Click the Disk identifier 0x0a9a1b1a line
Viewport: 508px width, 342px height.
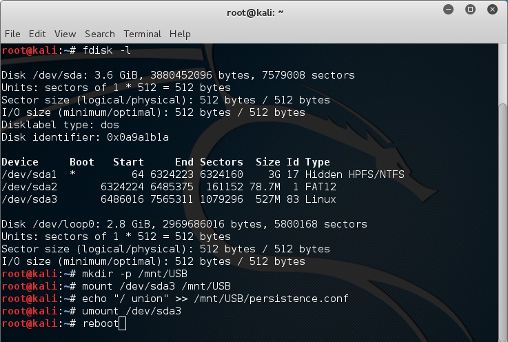85,137
